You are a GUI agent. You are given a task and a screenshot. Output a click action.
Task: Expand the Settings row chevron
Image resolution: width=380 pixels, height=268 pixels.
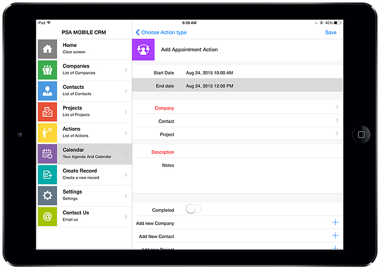point(126,196)
